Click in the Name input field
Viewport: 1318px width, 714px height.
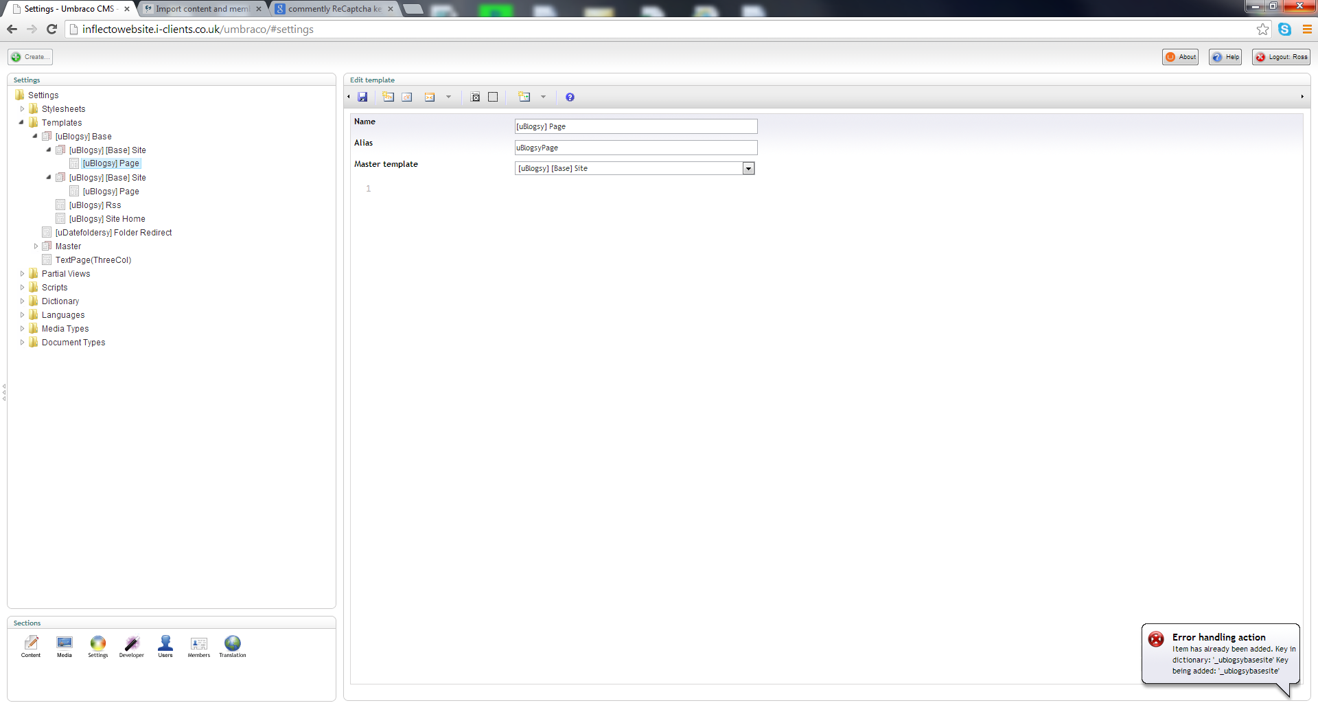pos(636,126)
